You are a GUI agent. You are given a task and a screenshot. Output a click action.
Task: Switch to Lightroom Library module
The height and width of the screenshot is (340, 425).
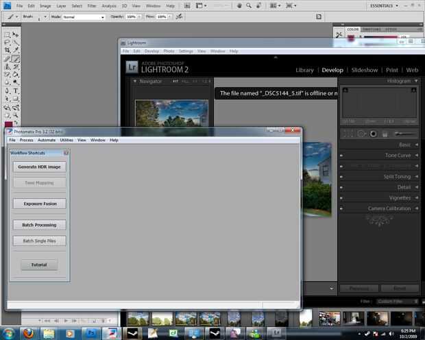pyautogui.click(x=304, y=70)
